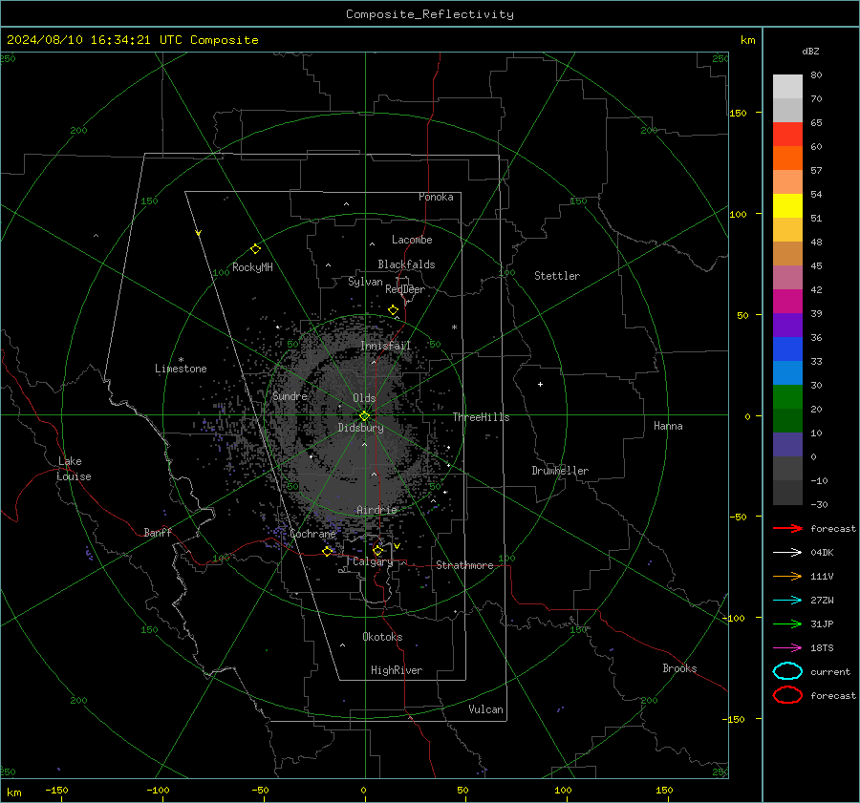Click the RockyMH label
This screenshot has height=803, width=860.
pos(252,267)
